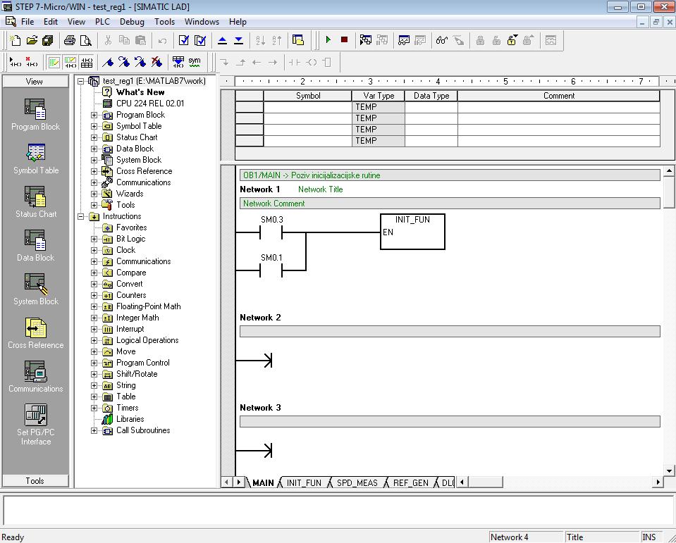The width and height of the screenshot is (676, 543).
Task: Stop the PLC with the red square
Action: [x=344, y=40]
